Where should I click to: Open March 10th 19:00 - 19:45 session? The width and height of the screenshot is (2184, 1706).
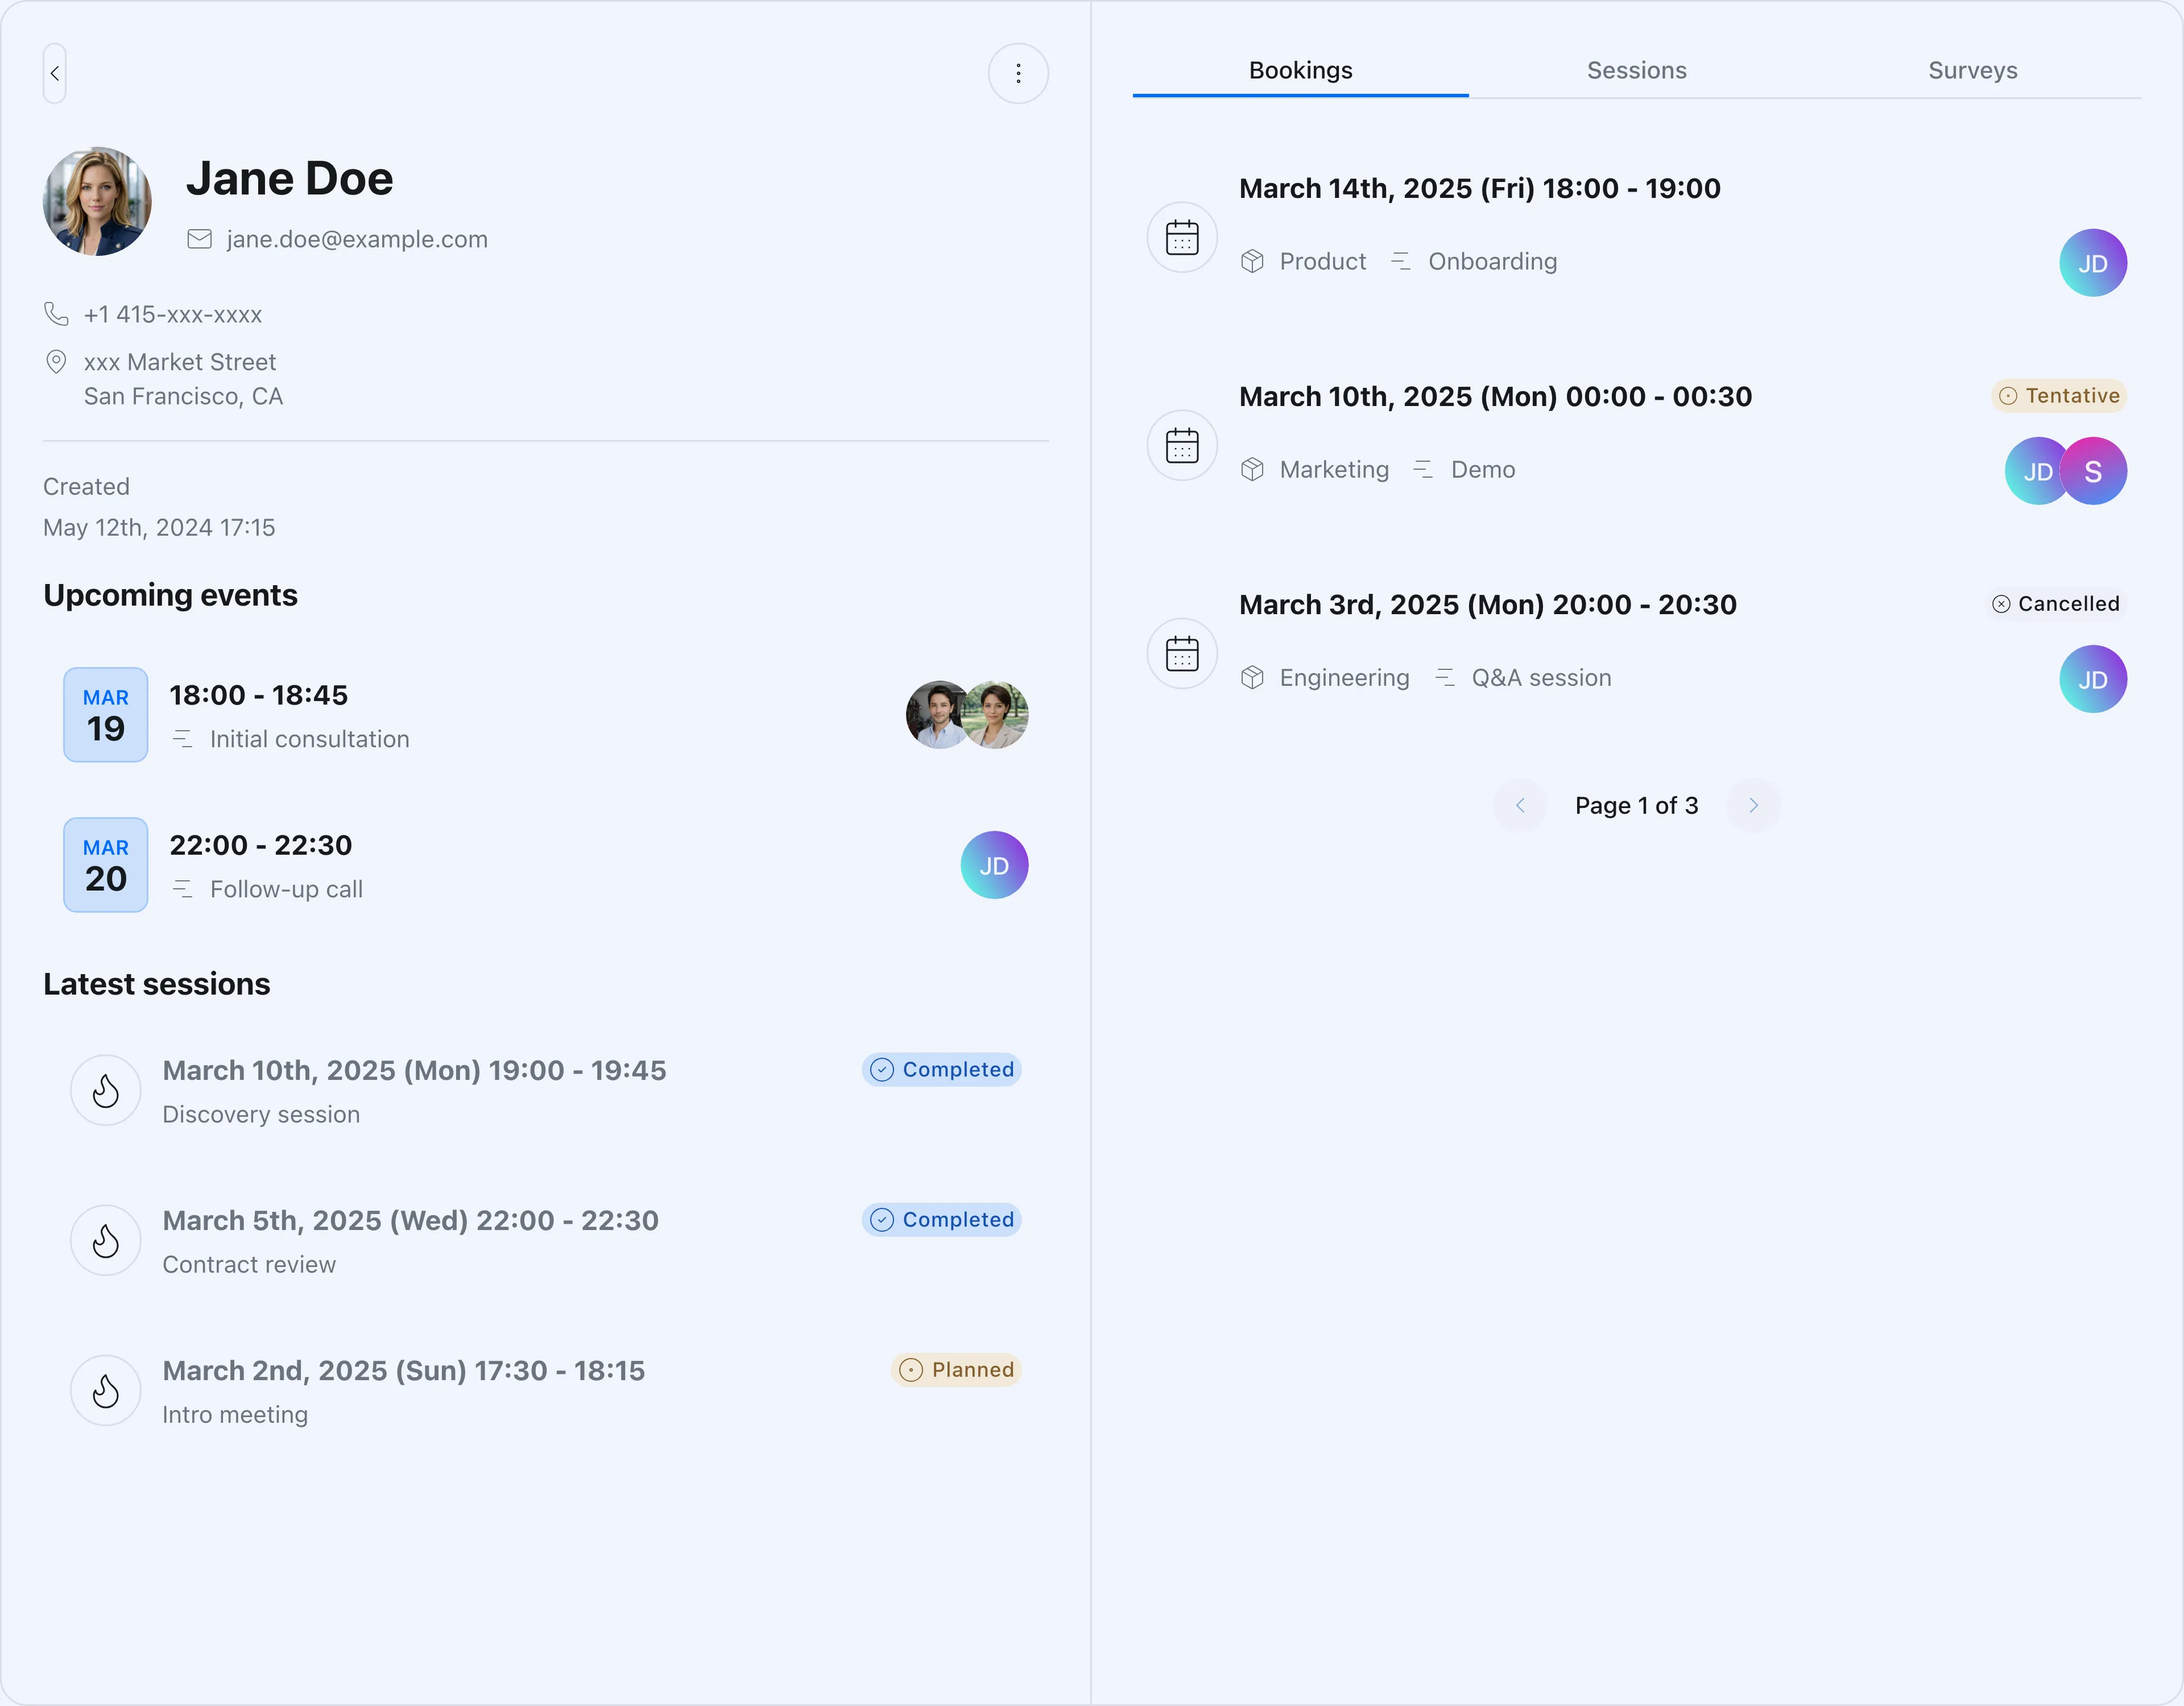click(414, 1070)
